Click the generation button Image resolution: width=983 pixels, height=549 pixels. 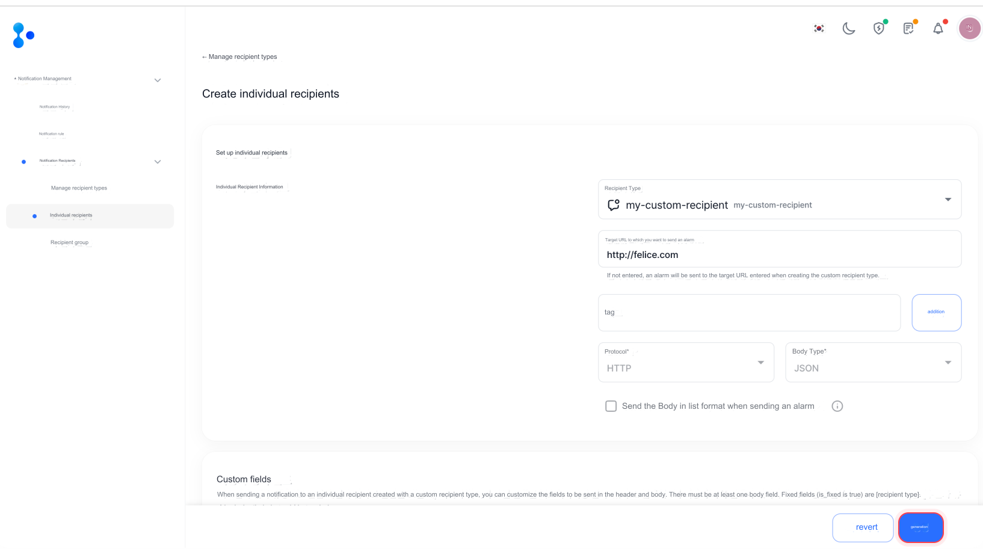pyautogui.click(x=920, y=527)
